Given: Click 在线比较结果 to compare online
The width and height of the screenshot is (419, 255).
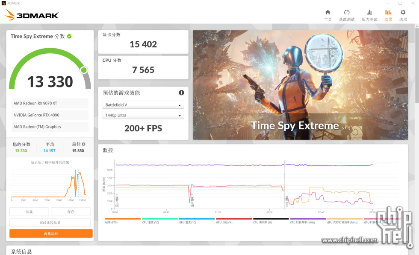Looking at the screenshot, I should [x=50, y=223].
